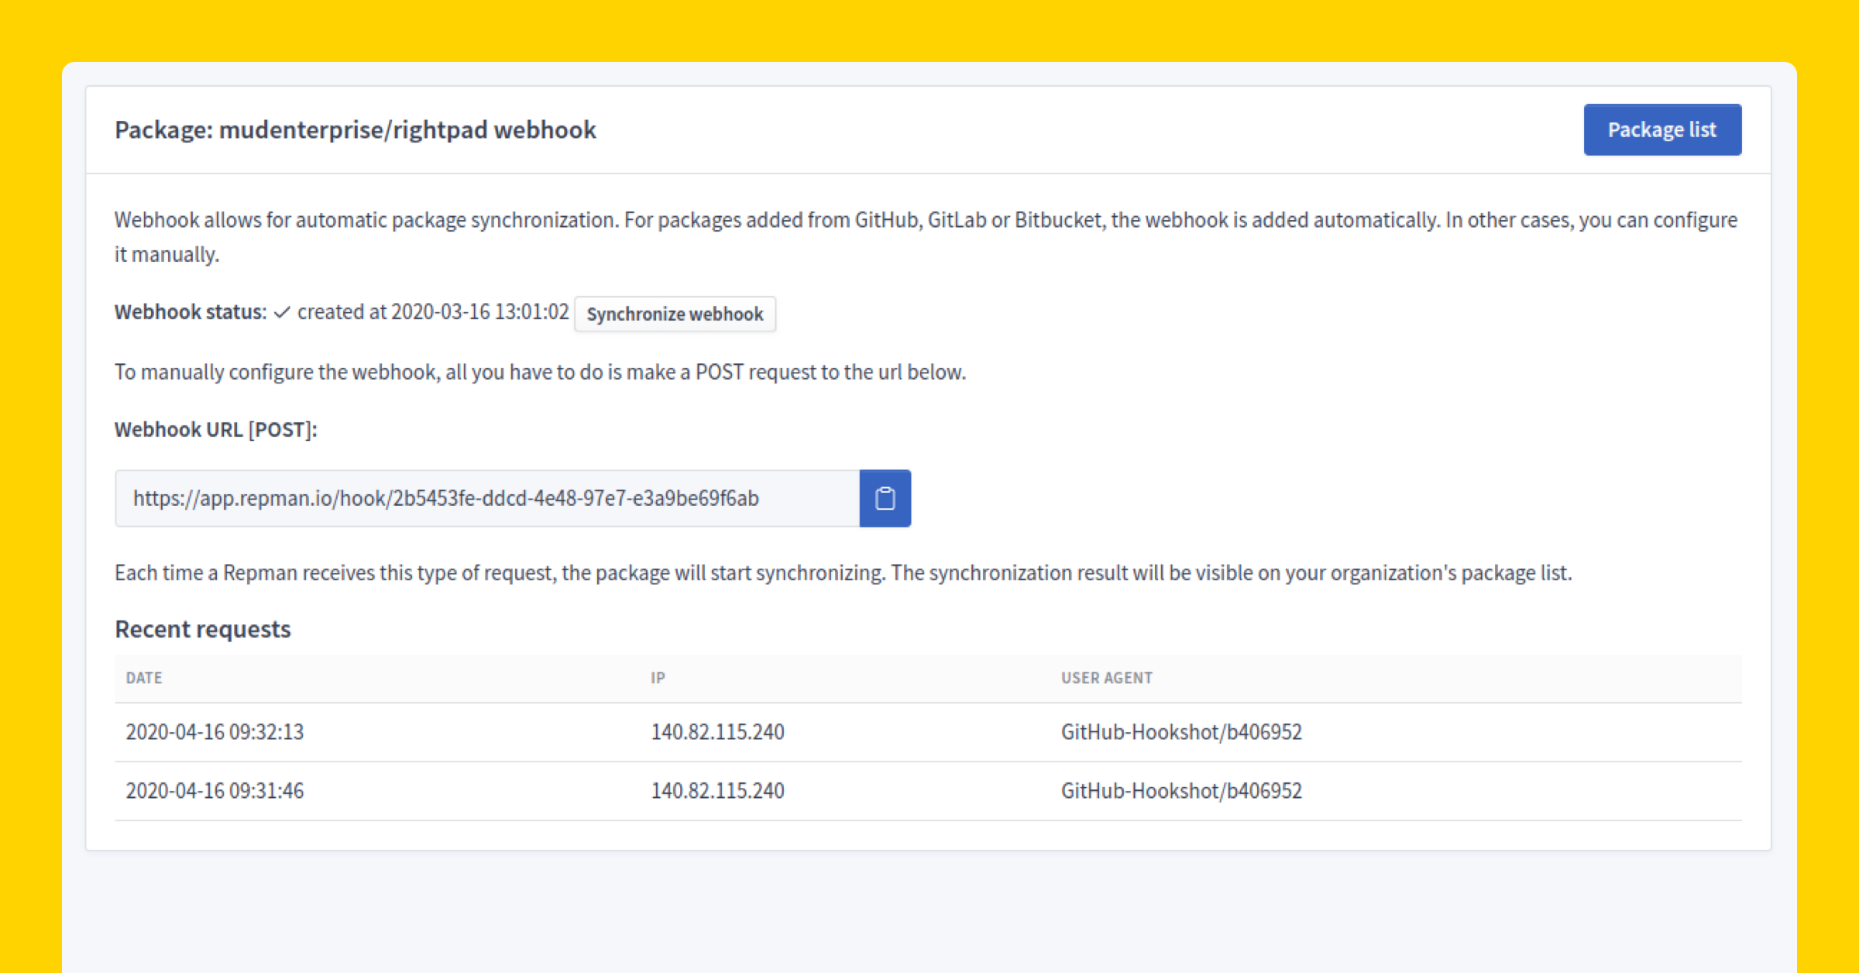Click the Webhook status label
The image size is (1859, 973).
click(190, 312)
